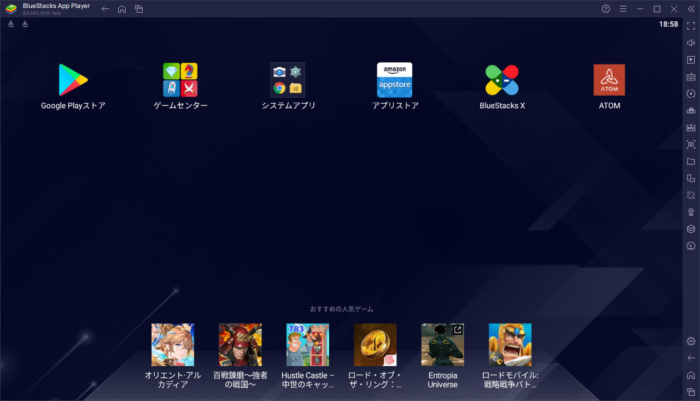
Task: Open settings gear in the side toolbar
Action: coord(691,341)
